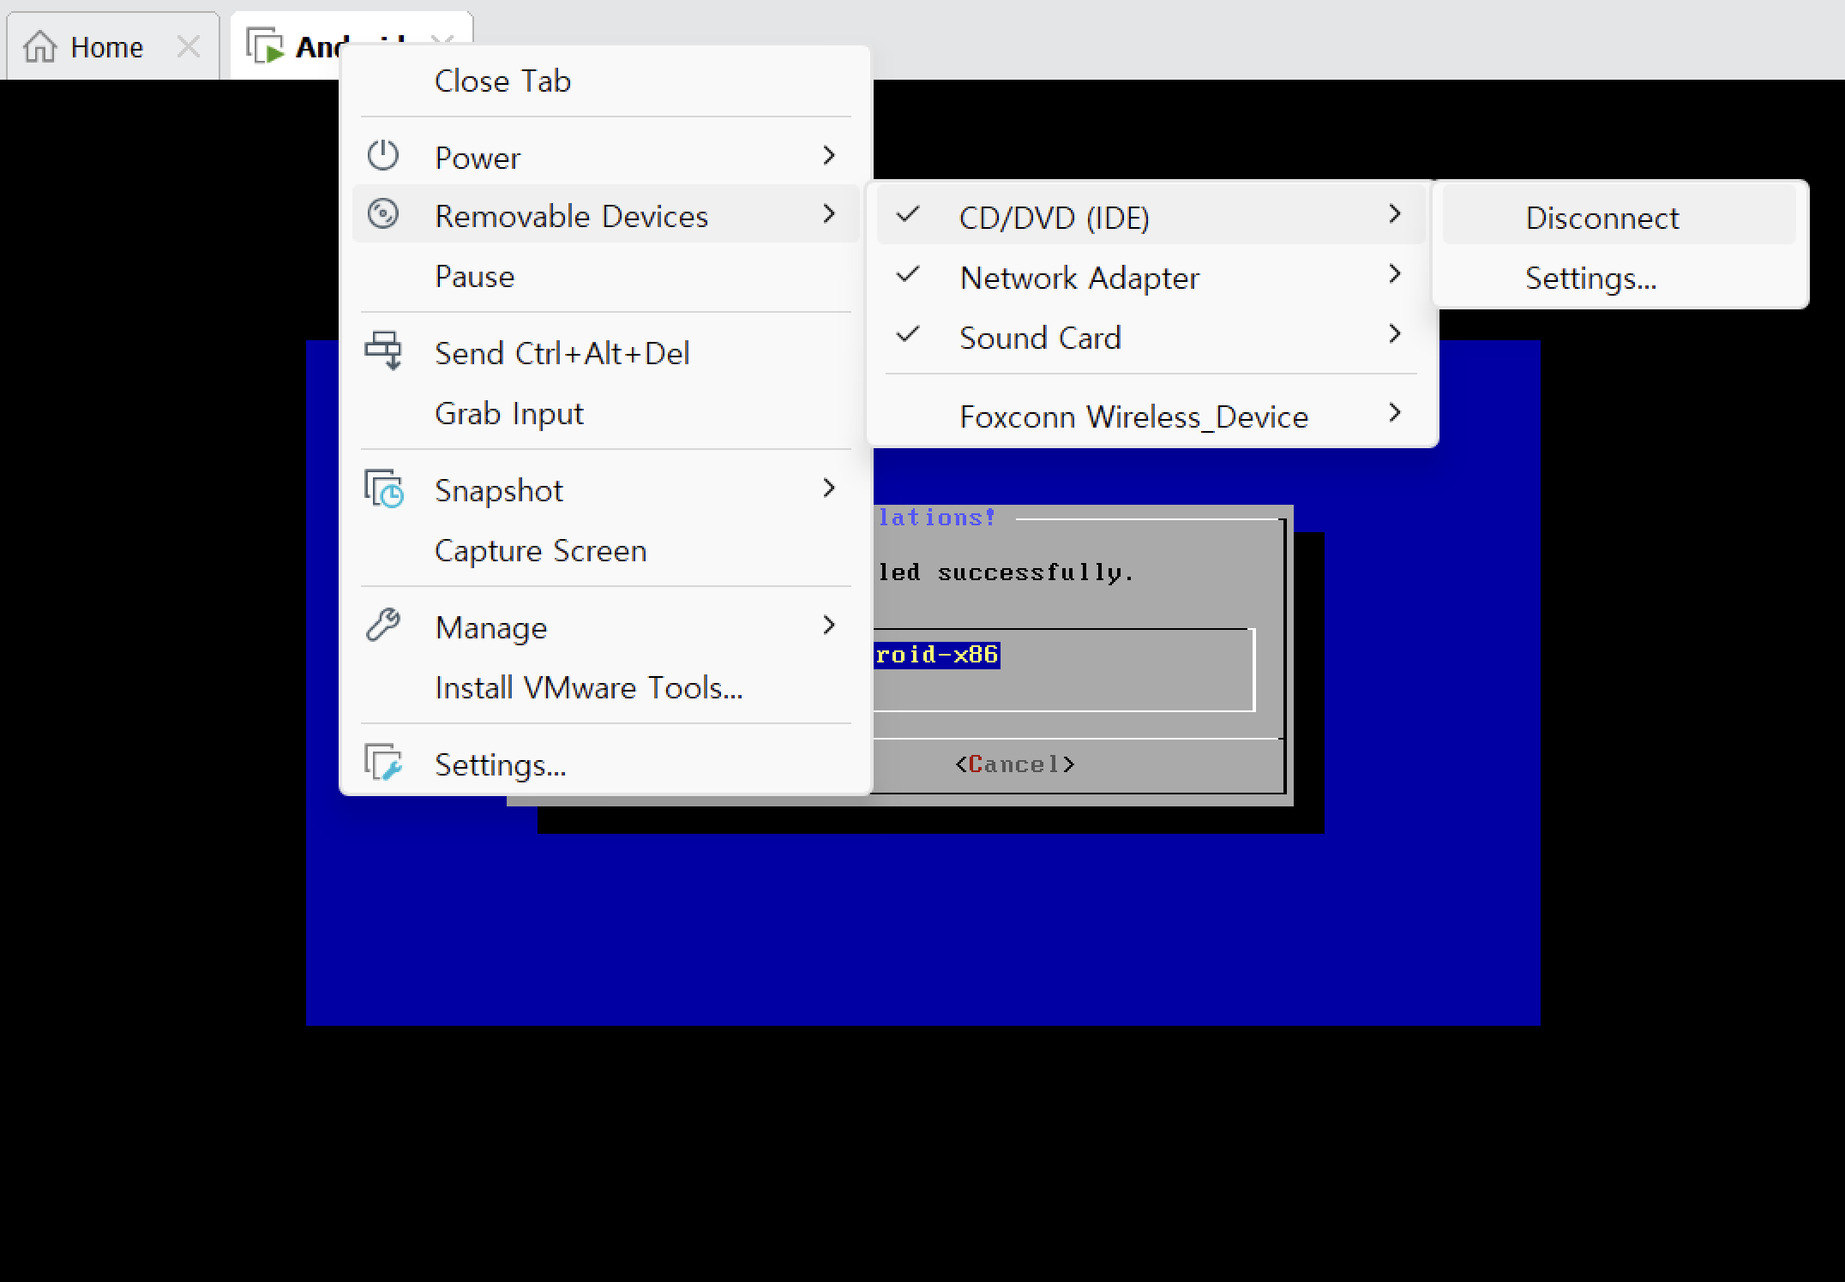Expand the Manage submenu chevron
The width and height of the screenshot is (1845, 1282).
[828, 626]
